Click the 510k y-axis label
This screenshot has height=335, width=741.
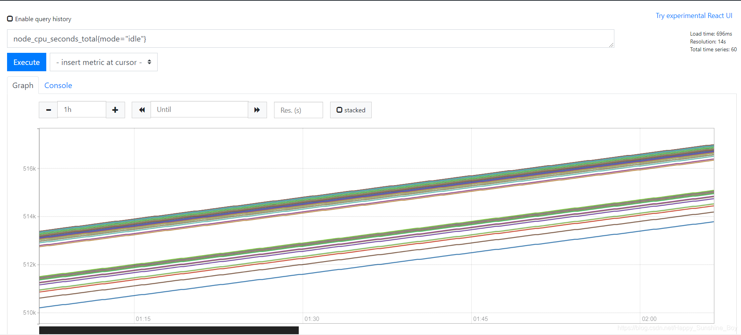[x=29, y=313]
